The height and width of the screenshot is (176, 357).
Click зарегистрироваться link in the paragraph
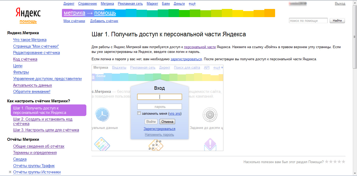tap(186, 59)
